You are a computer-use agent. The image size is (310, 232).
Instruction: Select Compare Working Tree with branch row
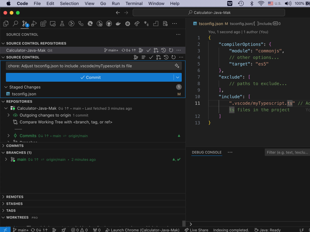point(93,122)
